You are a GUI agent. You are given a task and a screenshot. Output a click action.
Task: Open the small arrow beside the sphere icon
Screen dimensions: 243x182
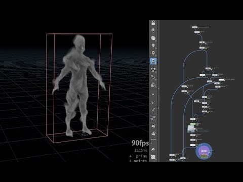[x=156, y=40]
